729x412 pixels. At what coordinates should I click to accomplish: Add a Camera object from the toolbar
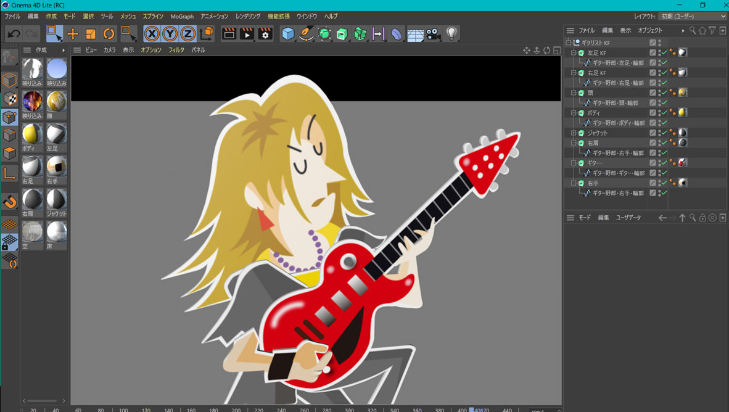point(434,34)
